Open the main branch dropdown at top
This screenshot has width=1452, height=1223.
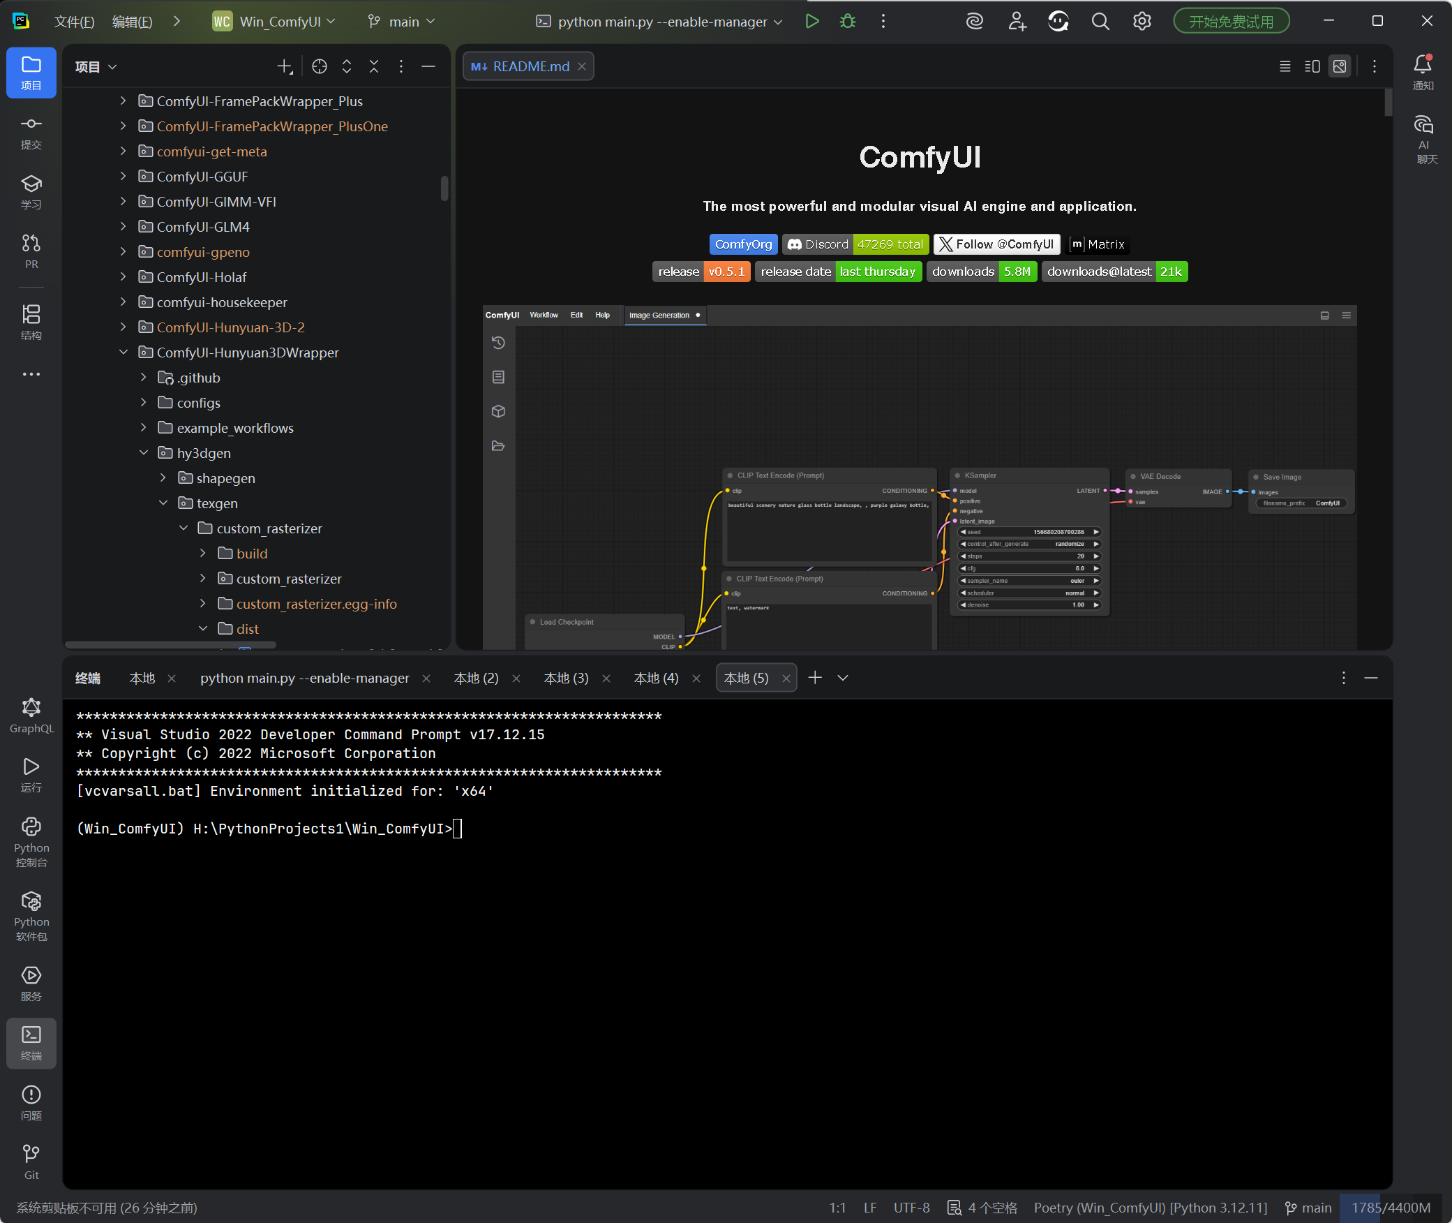[402, 22]
